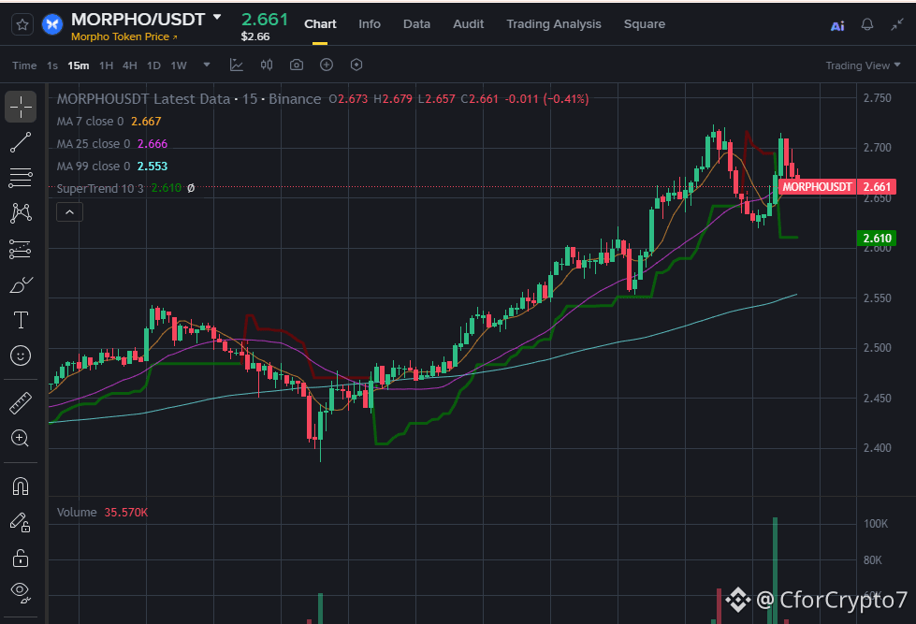Click the AI assistant icon

(x=837, y=25)
